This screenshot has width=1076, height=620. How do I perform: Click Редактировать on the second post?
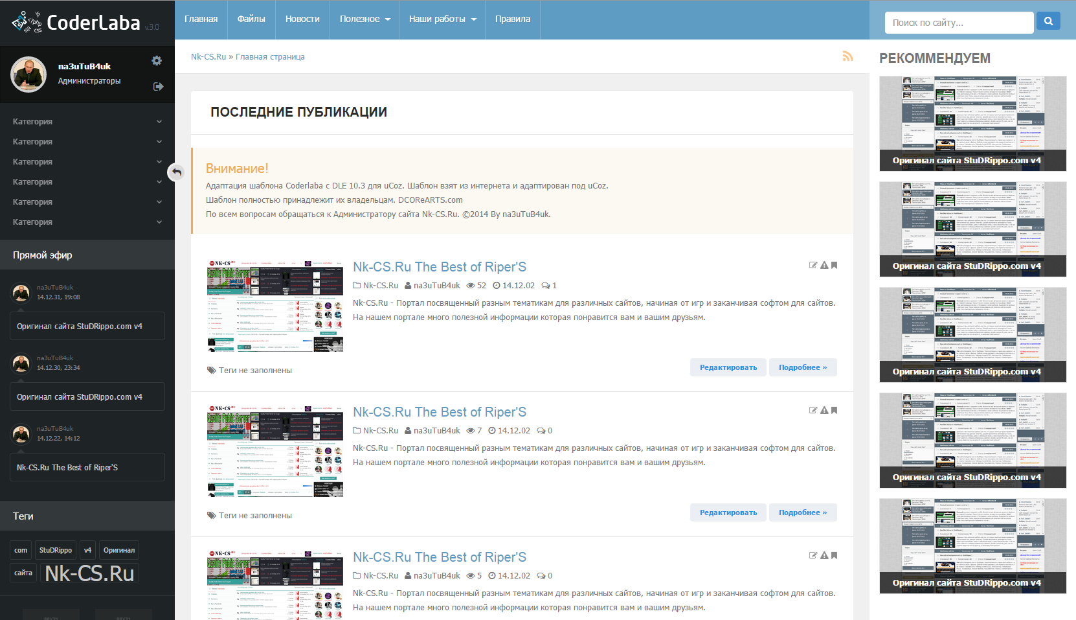point(728,512)
